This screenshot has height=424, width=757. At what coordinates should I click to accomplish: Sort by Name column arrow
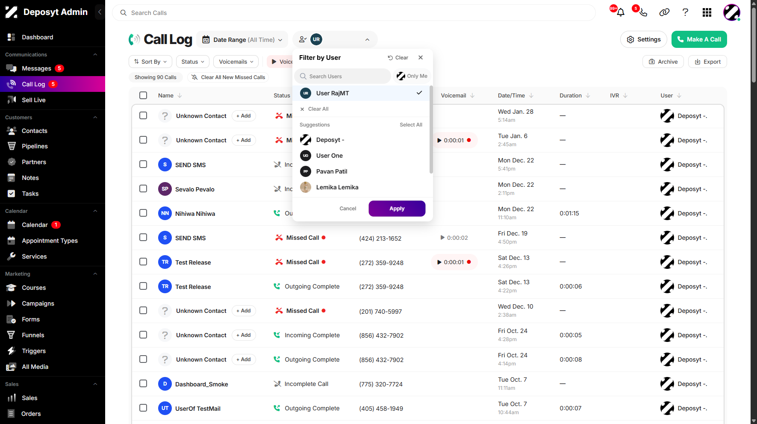(180, 96)
